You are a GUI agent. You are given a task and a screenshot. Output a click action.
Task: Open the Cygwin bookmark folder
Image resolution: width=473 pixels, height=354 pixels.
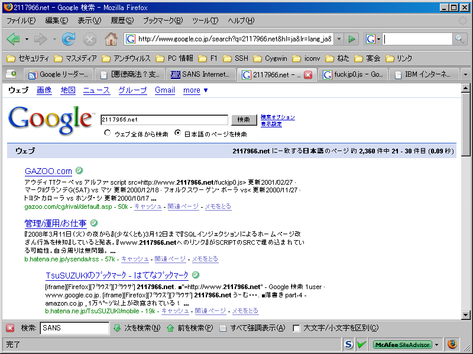tap(271, 58)
